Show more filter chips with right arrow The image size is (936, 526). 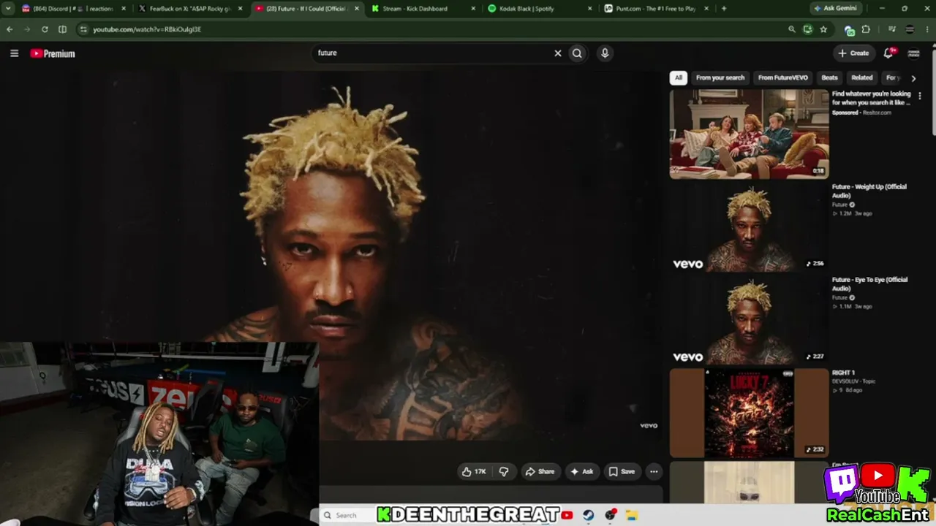pos(913,78)
